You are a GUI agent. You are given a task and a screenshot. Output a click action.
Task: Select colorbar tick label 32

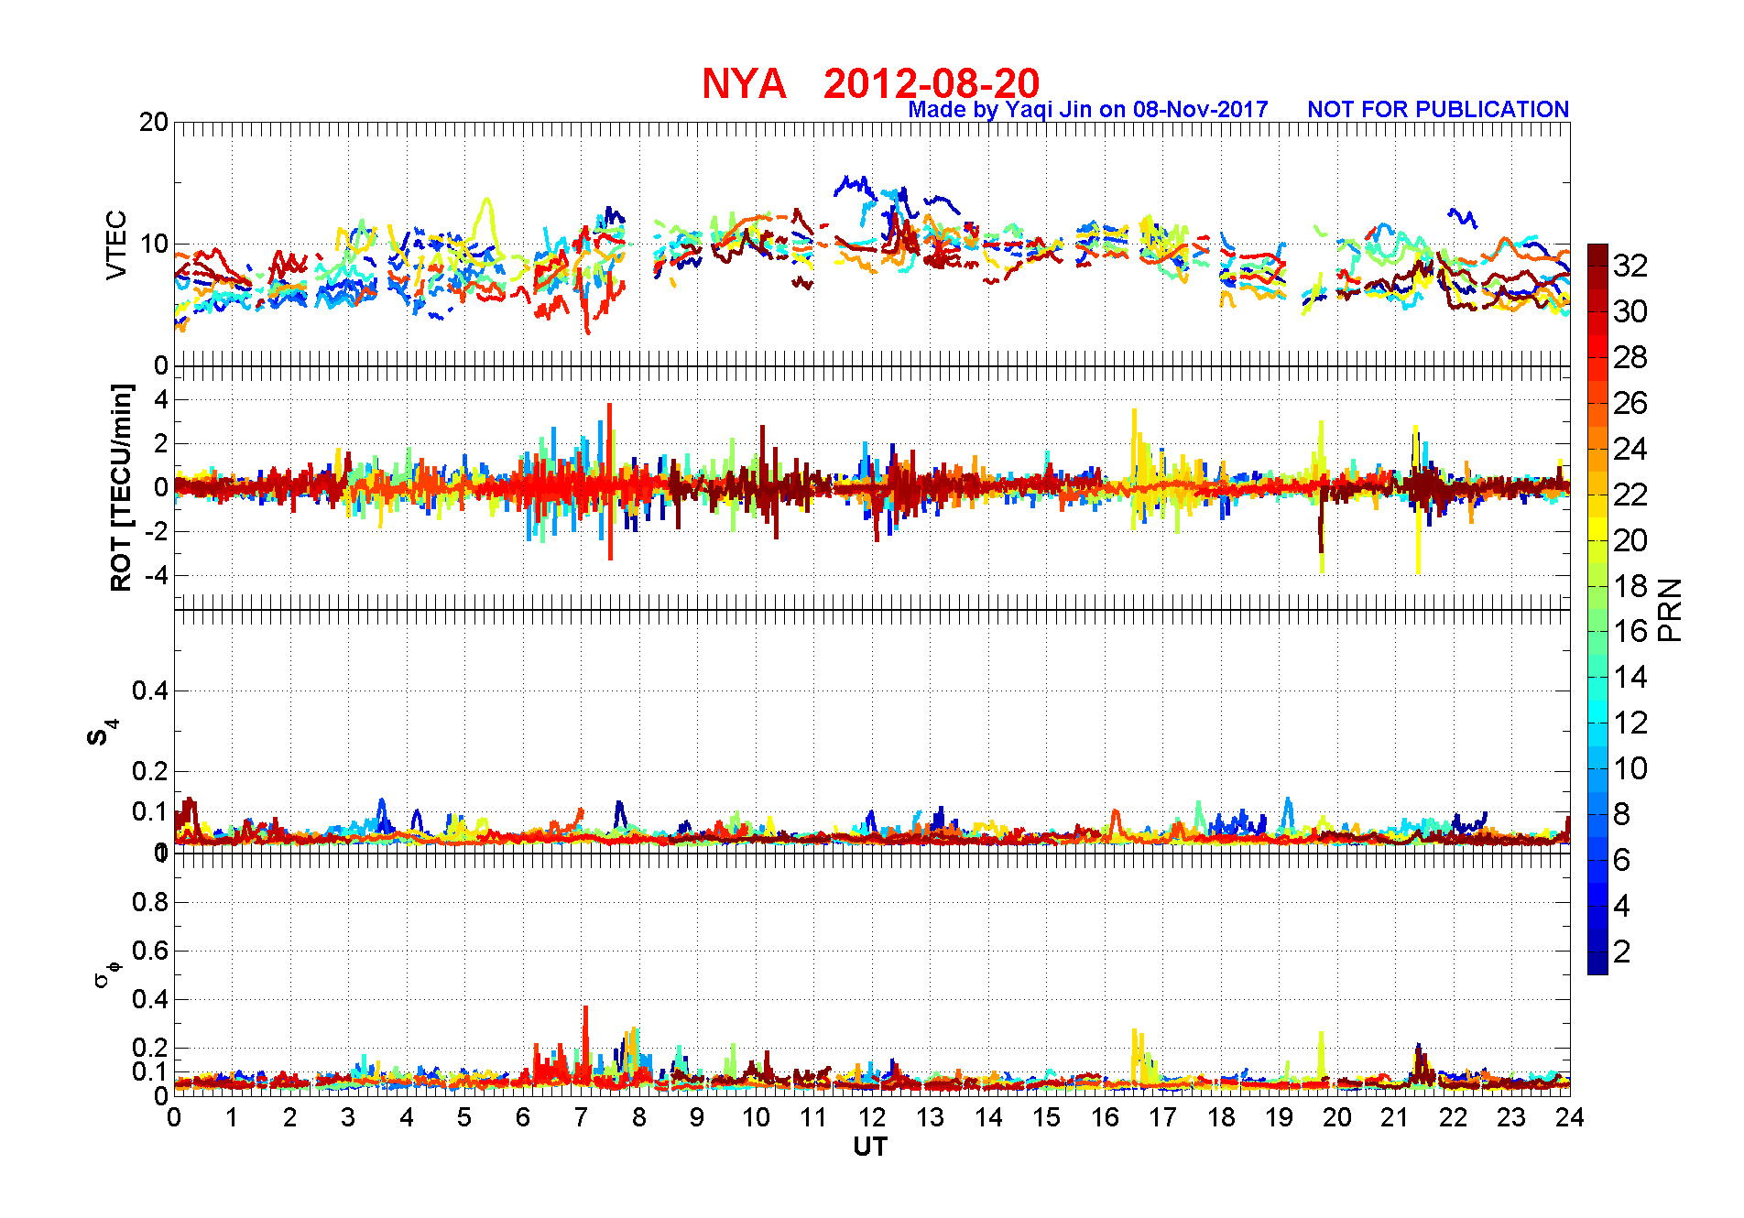1630,266
